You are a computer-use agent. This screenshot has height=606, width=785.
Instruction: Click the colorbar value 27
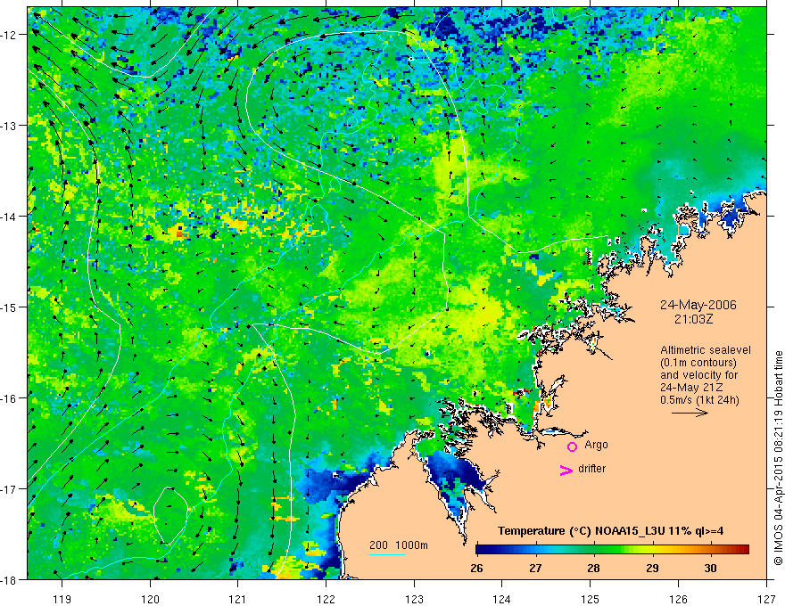tap(536, 568)
